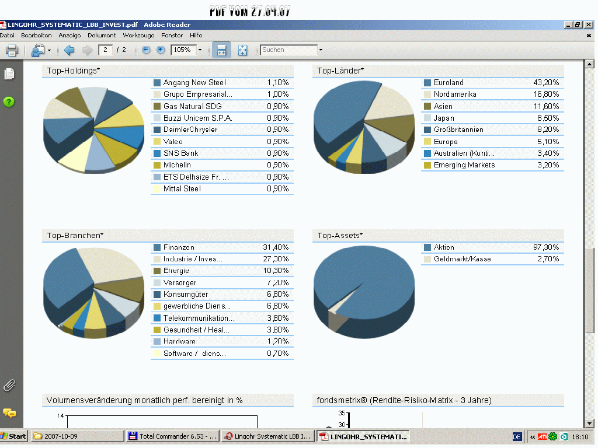598x448 pixels.
Task: Click the Finanzen legend color swatch
Action: [x=157, y=247]
